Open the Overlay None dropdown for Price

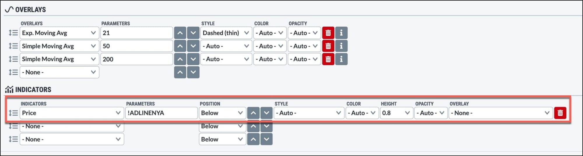click(x=500, y=113)
